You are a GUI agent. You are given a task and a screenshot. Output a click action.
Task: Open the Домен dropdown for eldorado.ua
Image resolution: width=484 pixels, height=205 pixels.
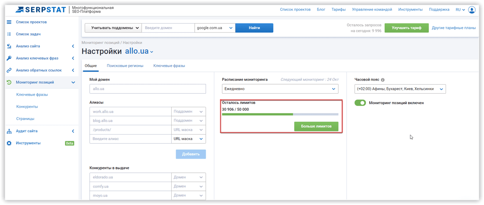(188, 177)
